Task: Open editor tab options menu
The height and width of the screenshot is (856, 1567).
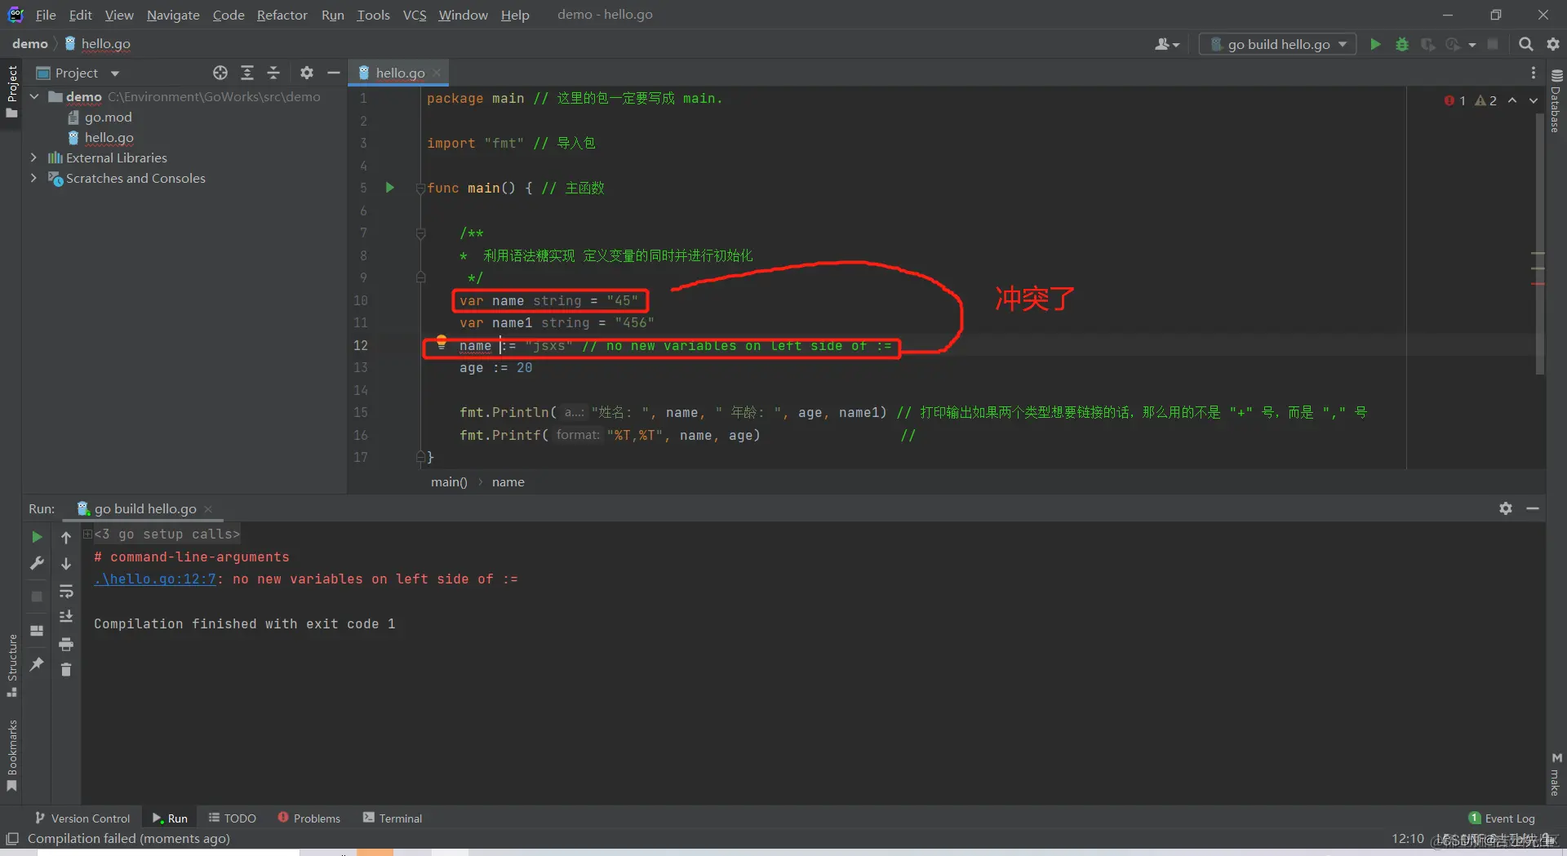Action: pos(1534,73)
